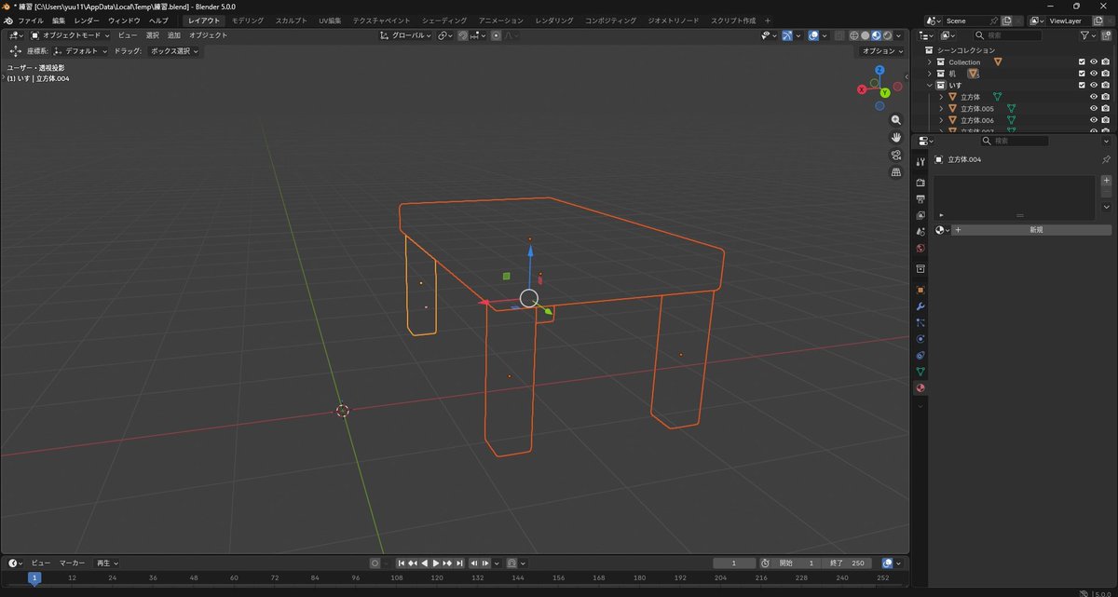Open the ボックス選択 drag dropdown
The width and height of the screenshot is (1118, 597).
click(x=174, y=51)
